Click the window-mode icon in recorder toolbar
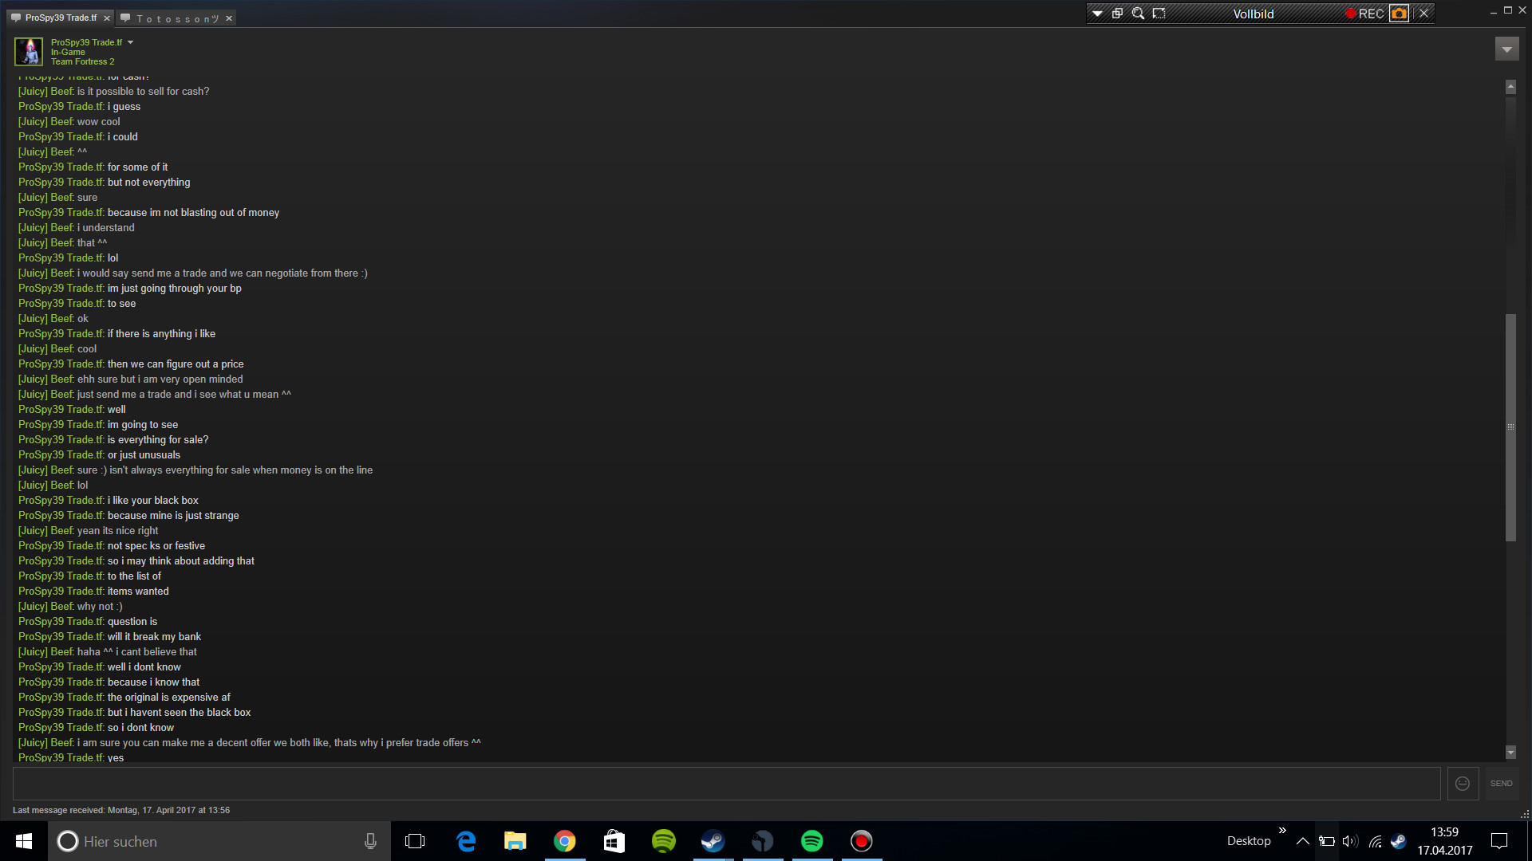 (1117, 14)
